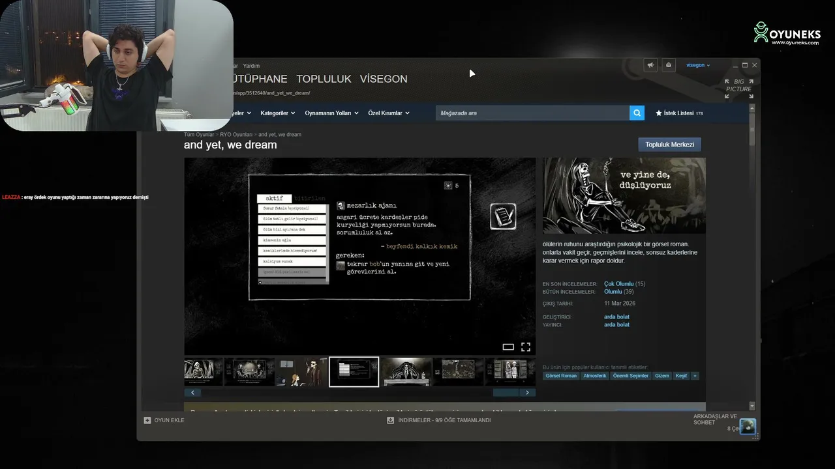
Task: Select the Görsel Roman tag
Action: tap(561, 376)
